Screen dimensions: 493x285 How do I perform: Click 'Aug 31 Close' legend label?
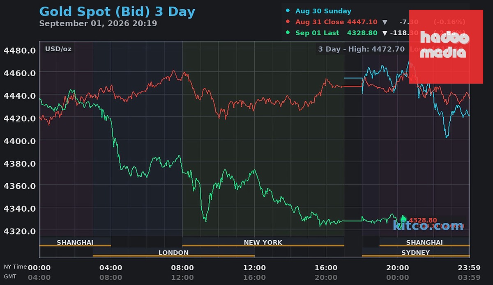tap(320, 22)
